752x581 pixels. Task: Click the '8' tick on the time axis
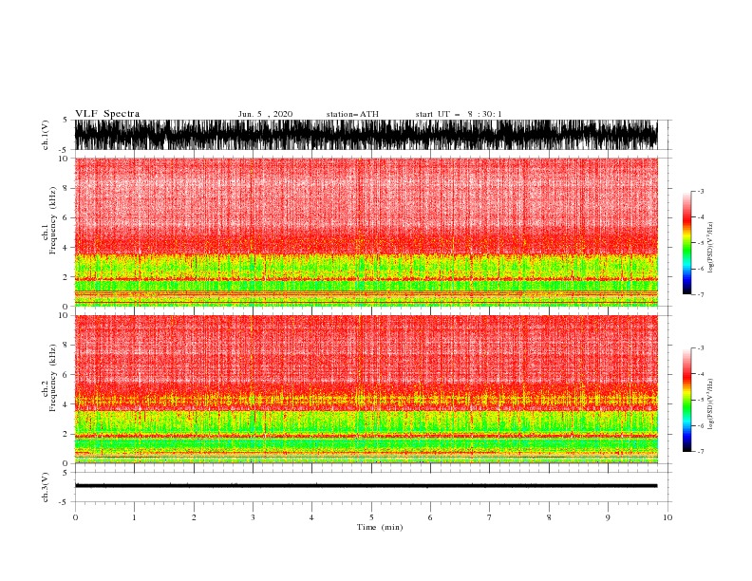[x=549, y=517]
